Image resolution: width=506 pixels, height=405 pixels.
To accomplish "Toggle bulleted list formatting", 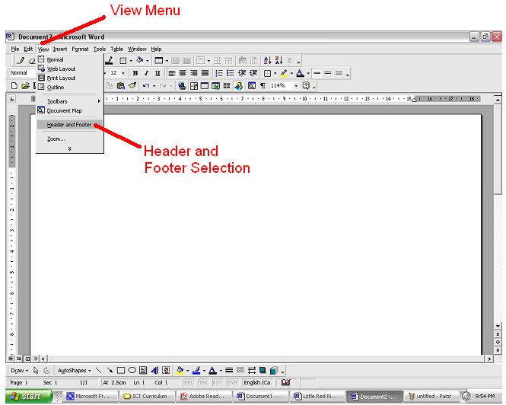I will (230, 73).
